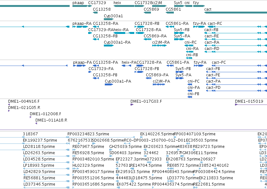Screen dimensions: 267x189
Task: Click the heix gene label
Action: click(x=117, y=3)
